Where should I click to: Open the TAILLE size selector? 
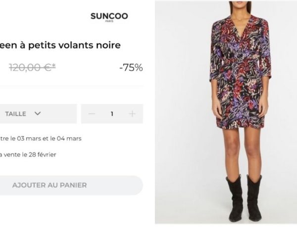click(x=38, y=113)
